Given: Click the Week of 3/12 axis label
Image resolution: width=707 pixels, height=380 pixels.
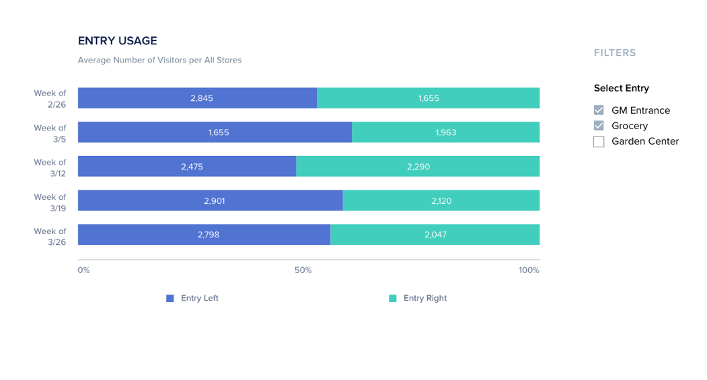Looking at the screenshot, I should (50, 167).
